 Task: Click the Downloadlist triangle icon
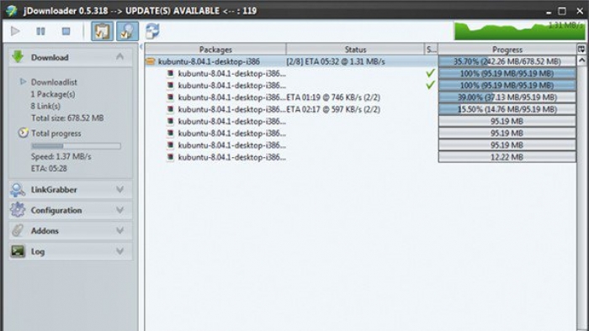tap(23, 81)
